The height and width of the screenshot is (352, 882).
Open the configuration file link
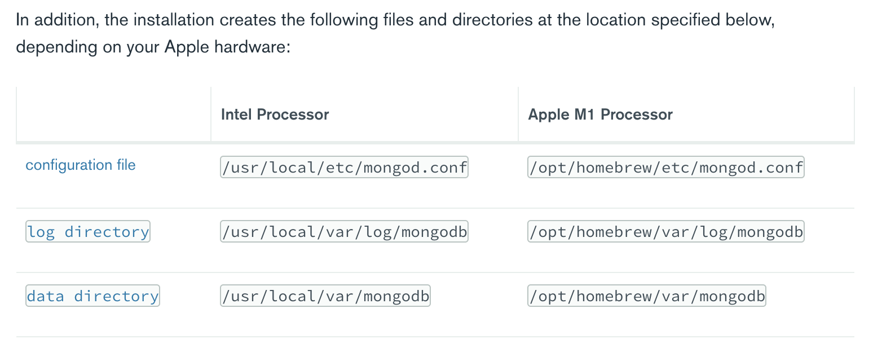(x=81, y=165)
